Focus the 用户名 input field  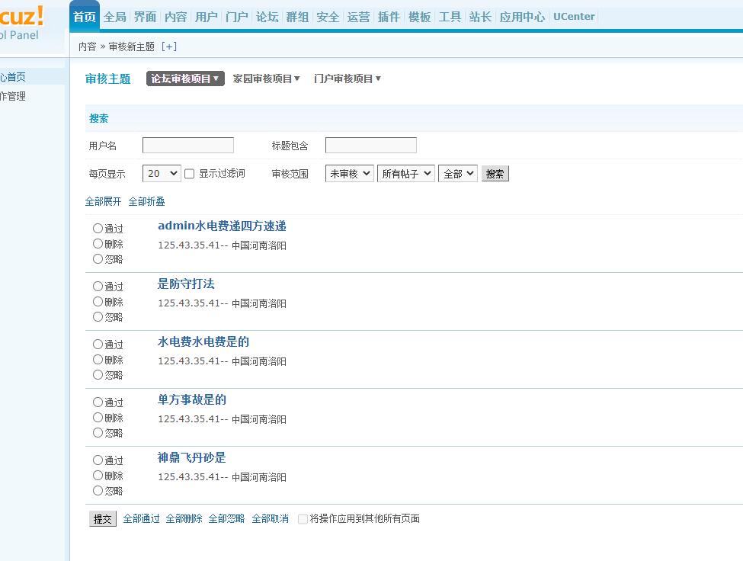[x=188, y=146]
